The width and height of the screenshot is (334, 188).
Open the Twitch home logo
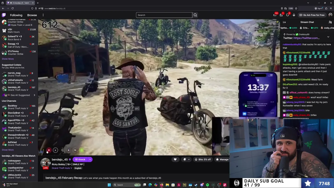(4, 15)
